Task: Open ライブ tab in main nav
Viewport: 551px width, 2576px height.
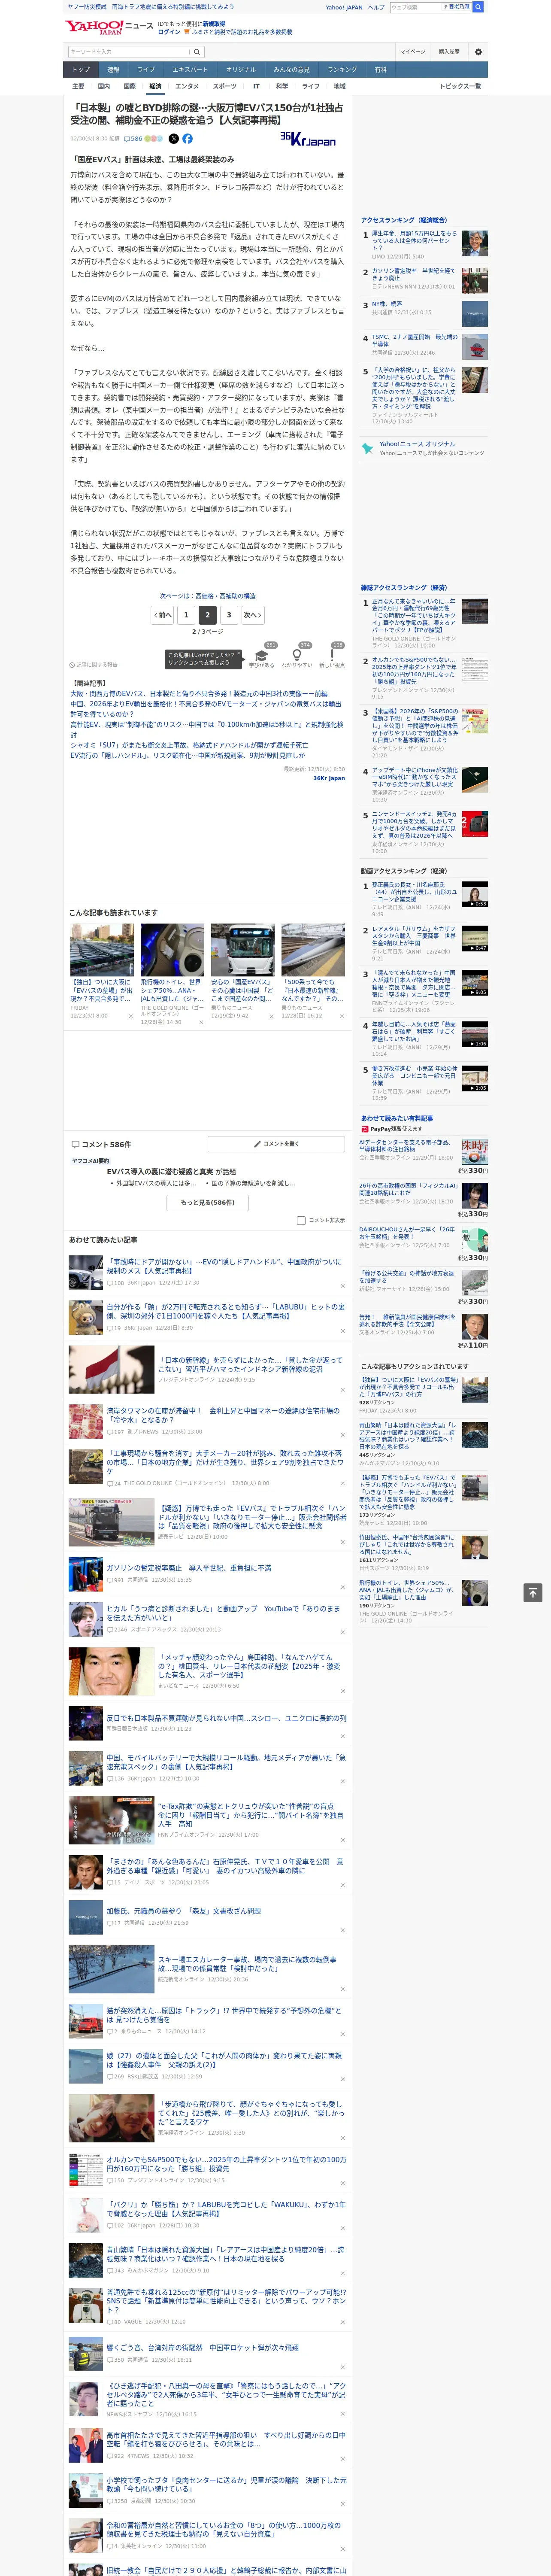Action: (146, 70)
